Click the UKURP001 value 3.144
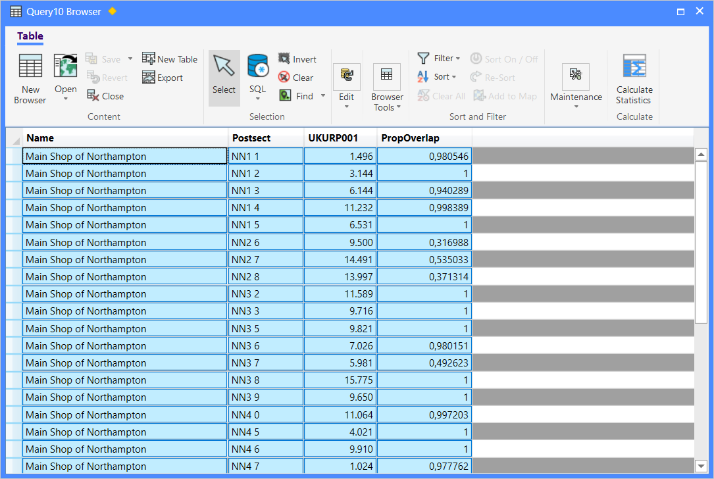This screenshot has height=479, width=714. [x=341, y=174]
